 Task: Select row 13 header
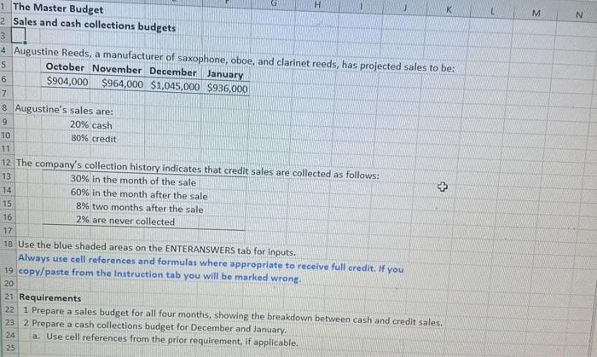pyautogui.click(x=7, y=176)
